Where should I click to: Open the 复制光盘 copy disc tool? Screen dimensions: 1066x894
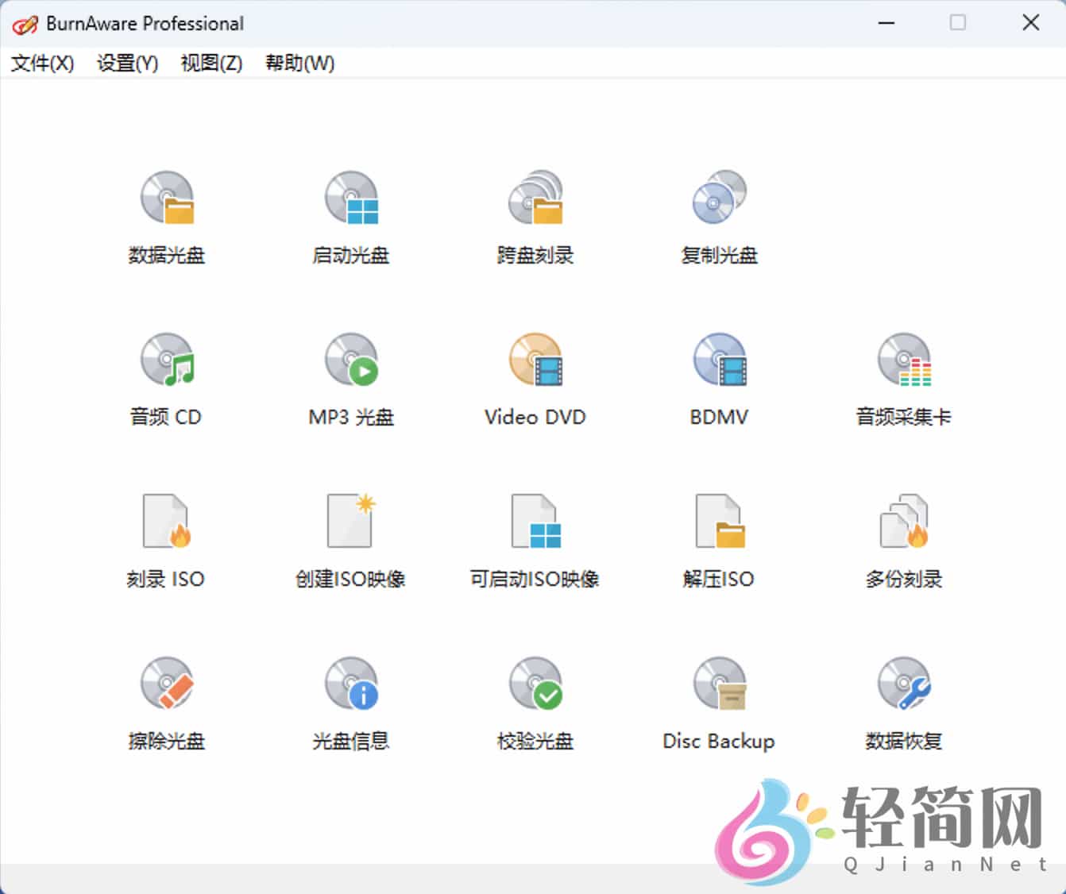718,214
